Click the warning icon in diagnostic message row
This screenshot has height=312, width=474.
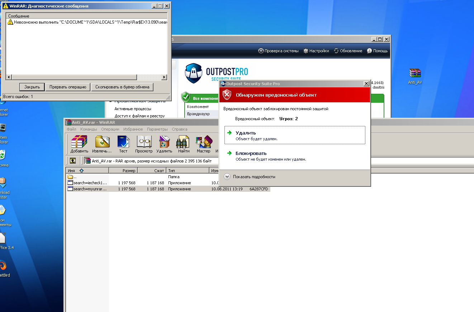[10, 22]
